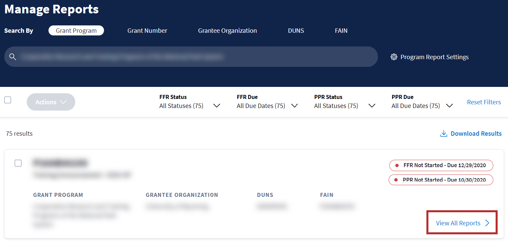
Task: Click the Program Report Settings gear icon
Action: [394, 57]
